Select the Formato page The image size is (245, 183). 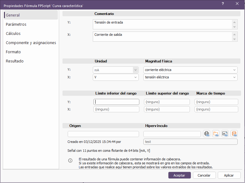[13, 52]
